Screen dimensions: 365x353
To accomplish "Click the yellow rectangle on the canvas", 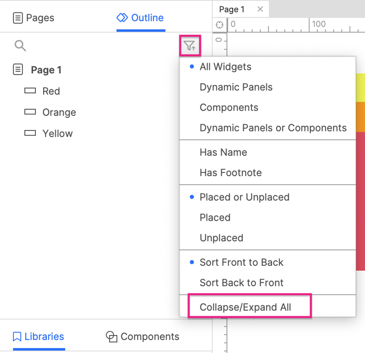I will click(360, 87).
